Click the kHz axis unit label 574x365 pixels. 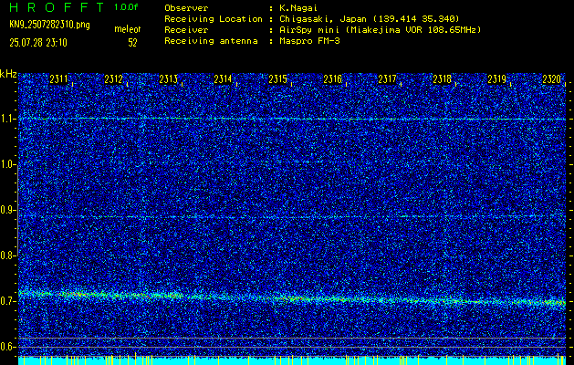click(8, 74)
